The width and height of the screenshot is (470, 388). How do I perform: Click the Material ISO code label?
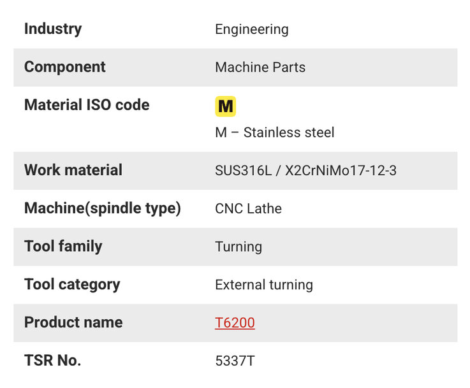(x=87, y=104)
